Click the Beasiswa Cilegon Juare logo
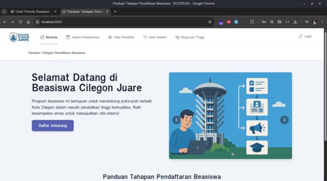Screen dimensions: 327x181 (x=19, y=37)
